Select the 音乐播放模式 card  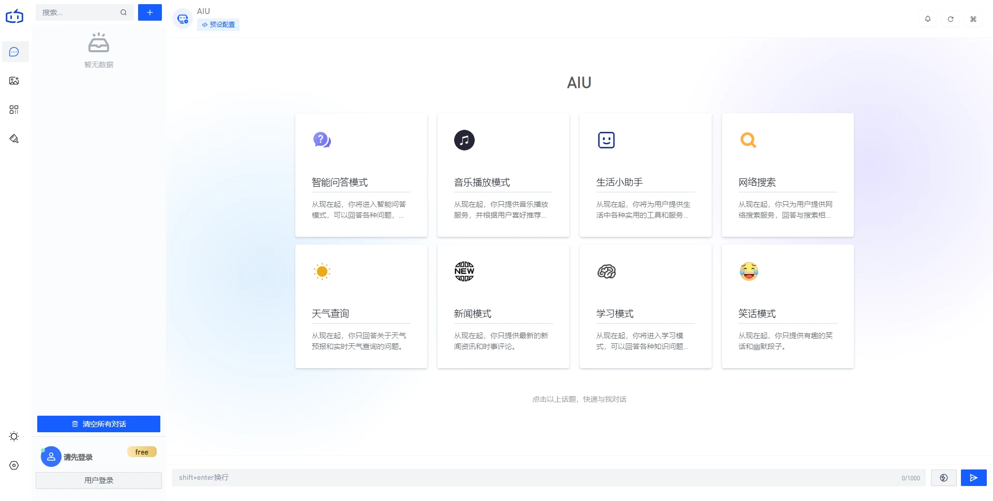[503, 175]
